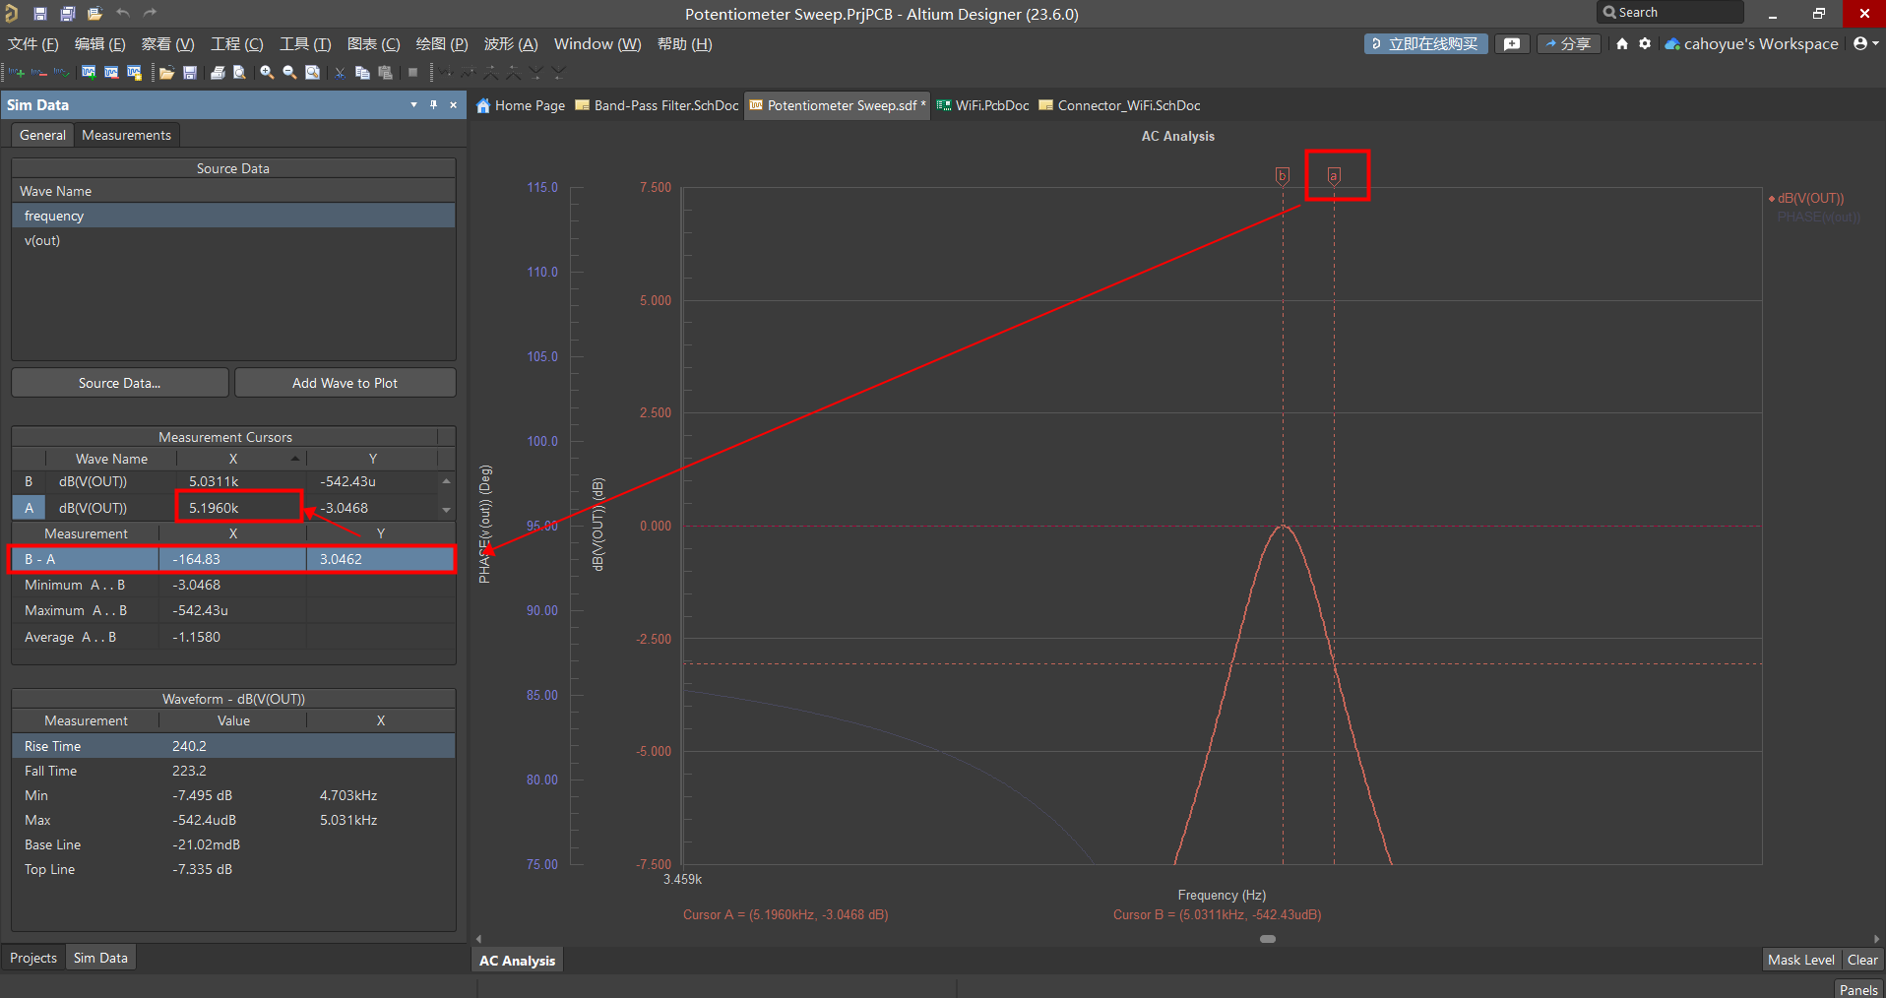Click the Add Wave to Plot button
Viewport: 1886px width, 998px height.
pyautogui.click(x=345, y=383)
